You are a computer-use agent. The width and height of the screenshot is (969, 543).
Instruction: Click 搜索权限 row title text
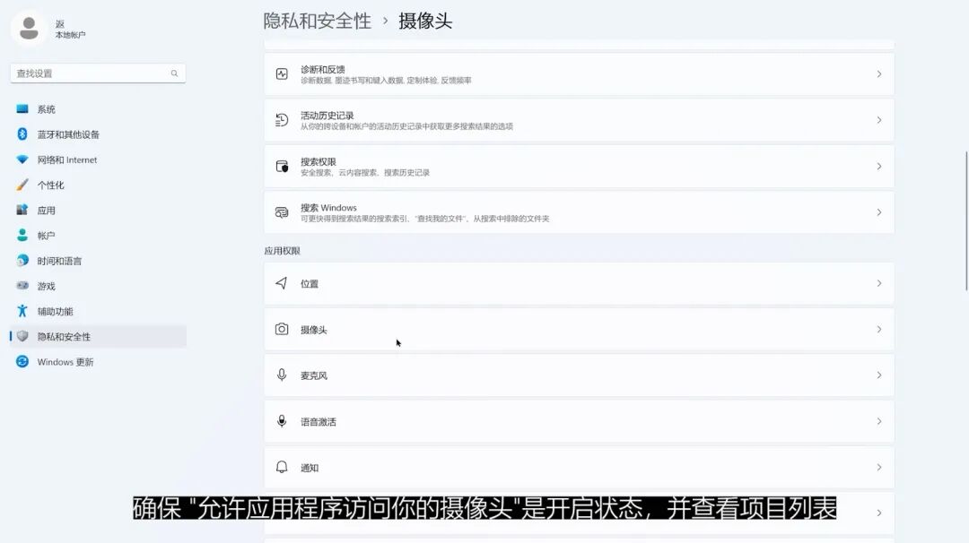point(319,161)
